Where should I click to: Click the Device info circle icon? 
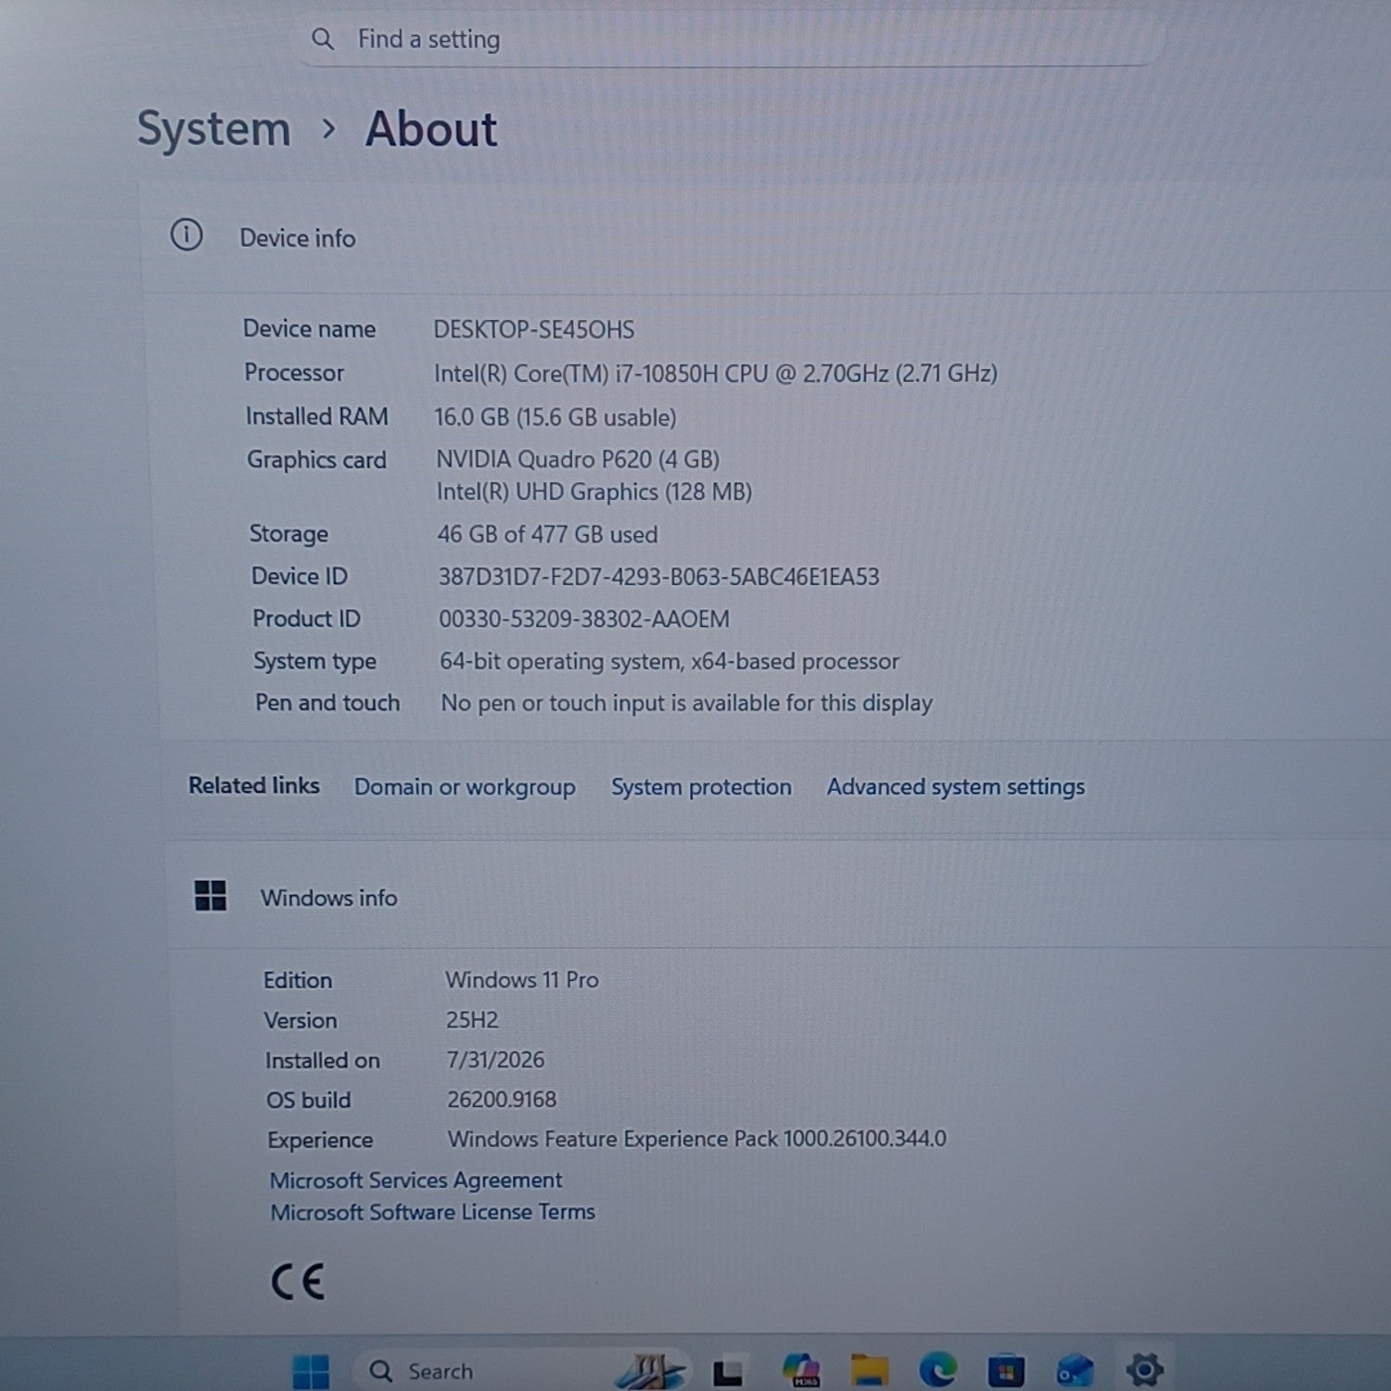pos(186,236)
